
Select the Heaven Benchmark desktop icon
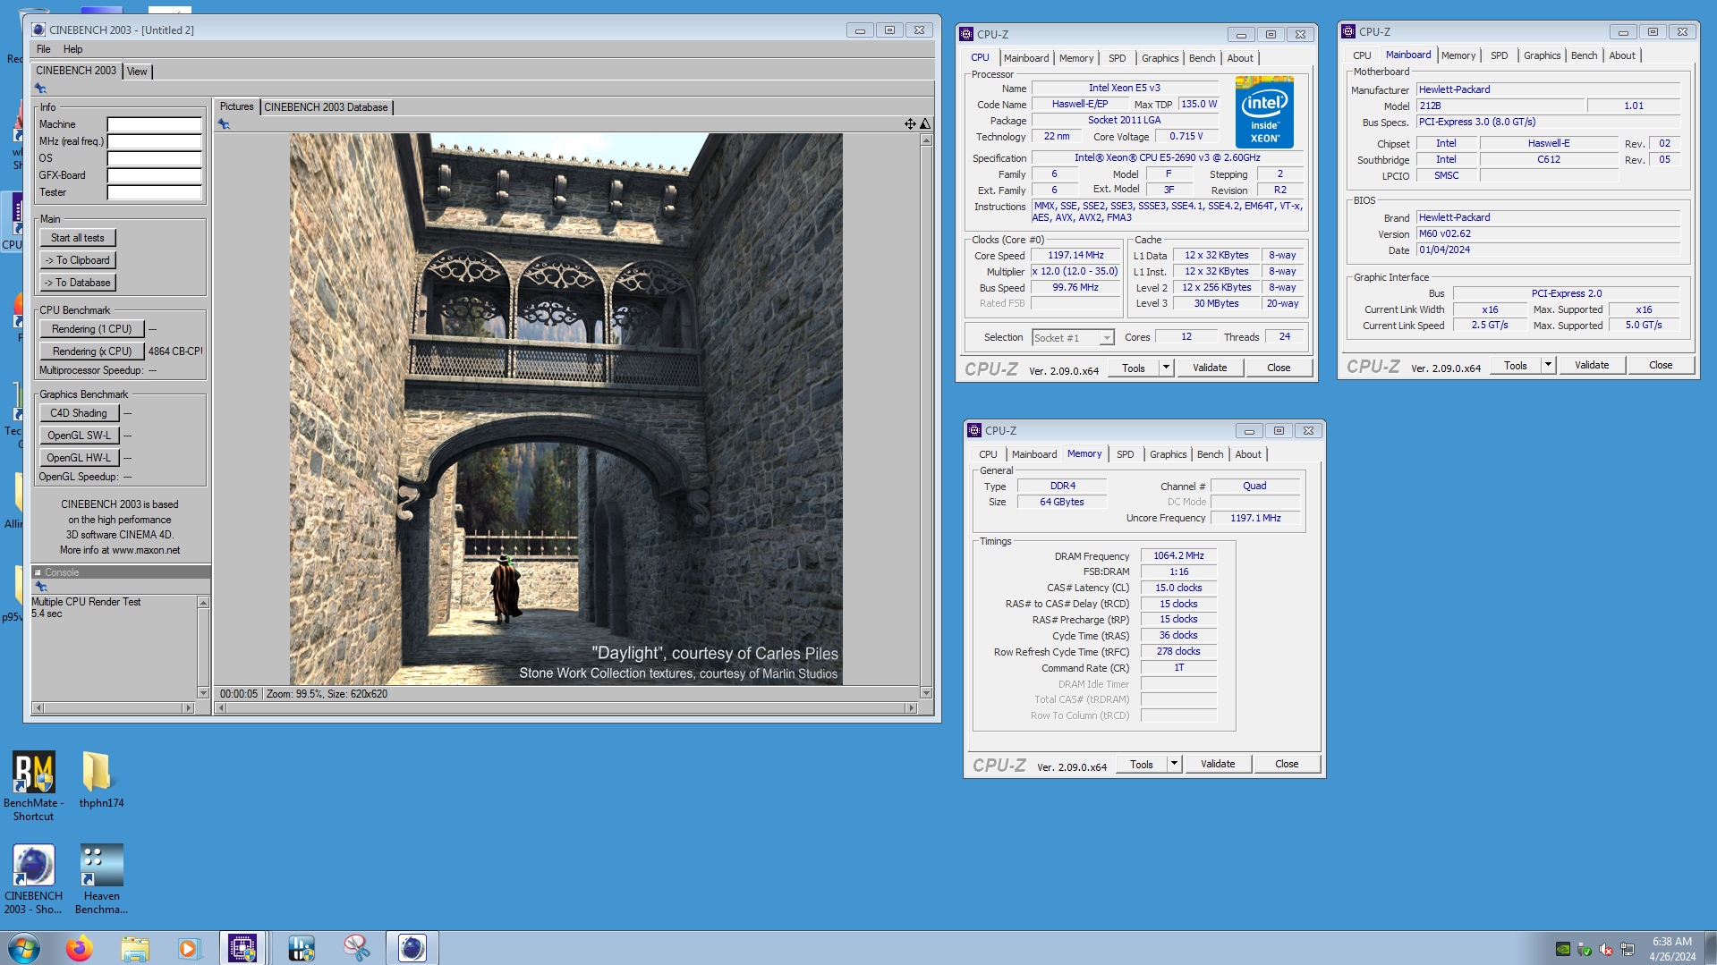tap(101, 879)
